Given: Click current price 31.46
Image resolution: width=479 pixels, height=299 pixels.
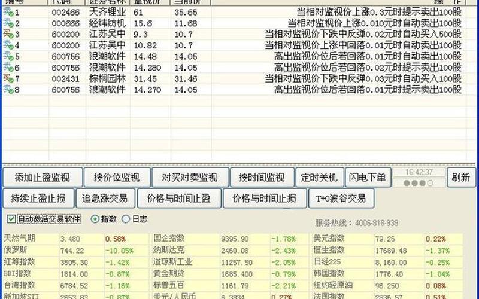Looking at the screenshot, I should [186, 79].
